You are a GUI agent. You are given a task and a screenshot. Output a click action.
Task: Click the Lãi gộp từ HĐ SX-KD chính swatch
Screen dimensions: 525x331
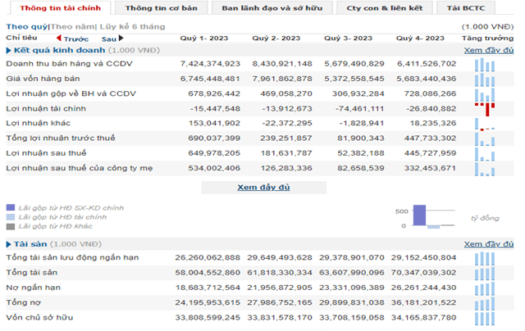pos(11,207)
